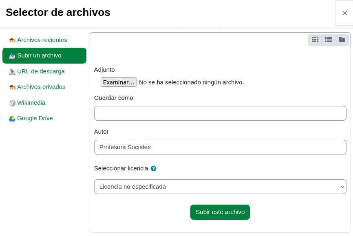Click the Wikimedia globe icon

pos(12,103)
